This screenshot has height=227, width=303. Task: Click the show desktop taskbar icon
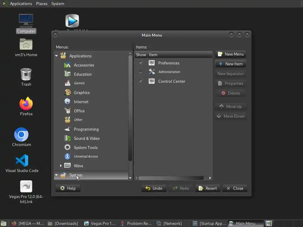tap(4, 223)
